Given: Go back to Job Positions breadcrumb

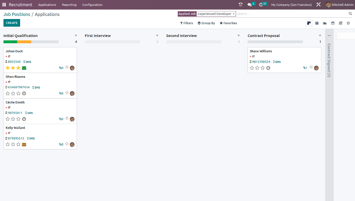Looking at the screenshot, I should click(17, 15).
